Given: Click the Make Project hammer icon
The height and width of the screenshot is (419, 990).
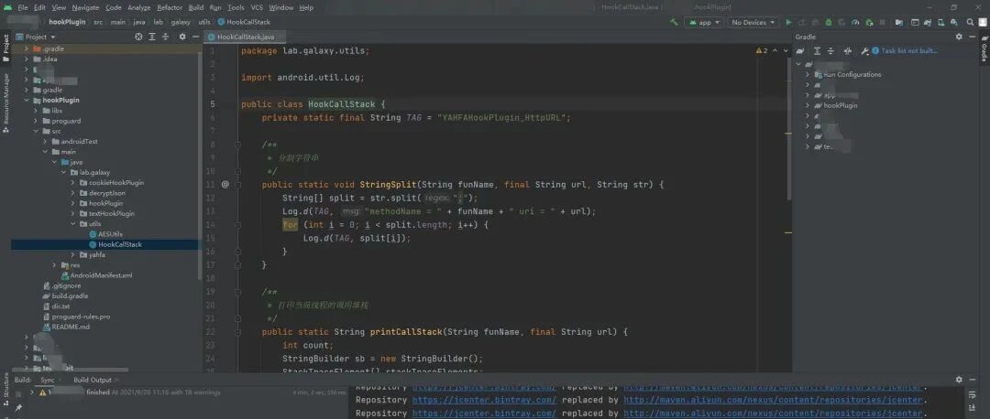Looking at the screenshot, I should [x=674, y=22].
